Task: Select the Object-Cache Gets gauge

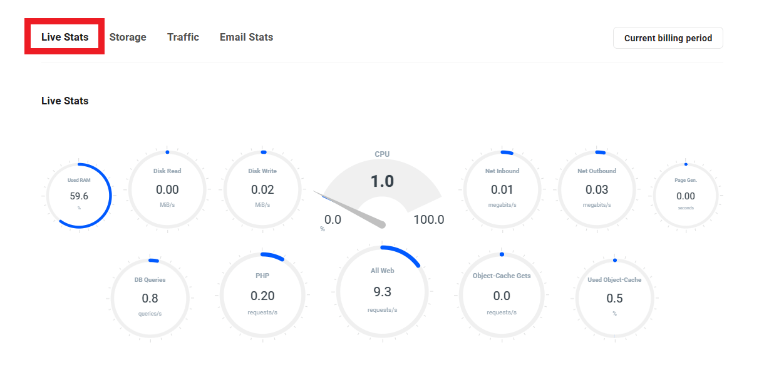Action: coord(502,295)
